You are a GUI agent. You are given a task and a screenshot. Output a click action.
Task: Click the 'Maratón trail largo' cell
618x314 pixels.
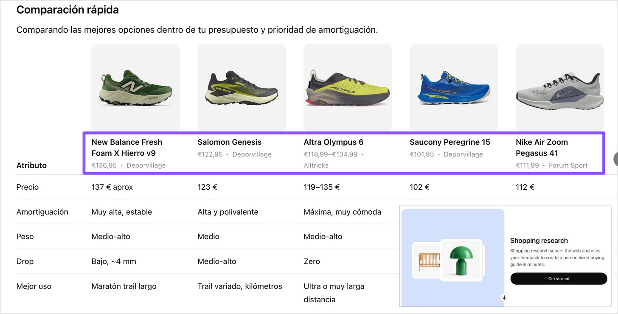point(124,286)
